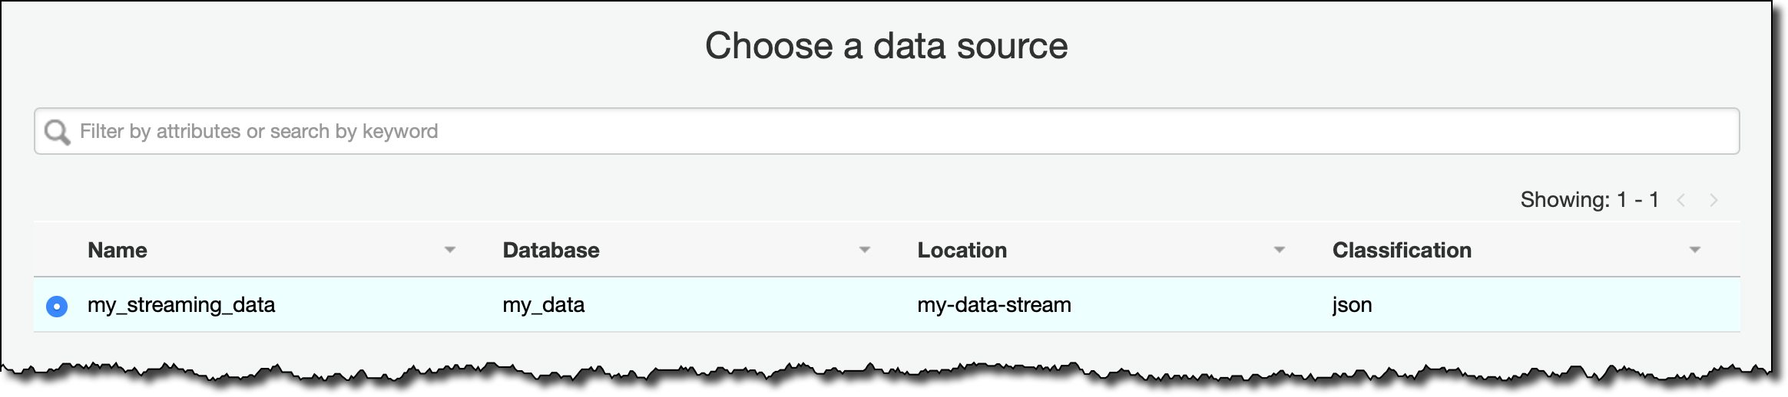Click the my_streaming_data table name

[181, 305]
